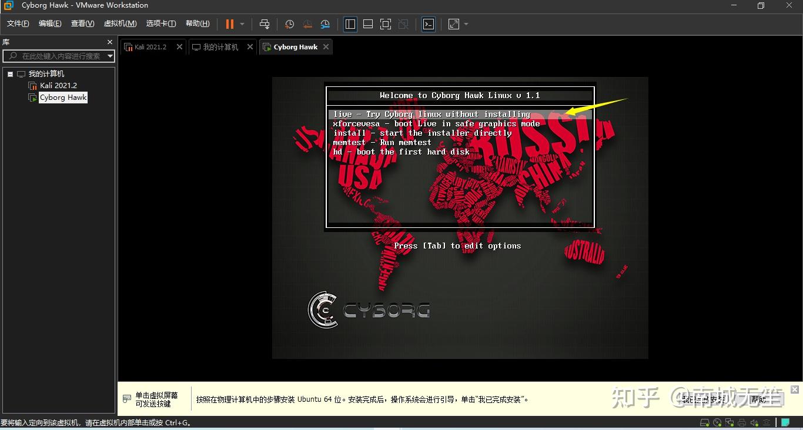Open the 帮助(H) menu
This screenshot has width=803, height=430.
pos(198,23)
